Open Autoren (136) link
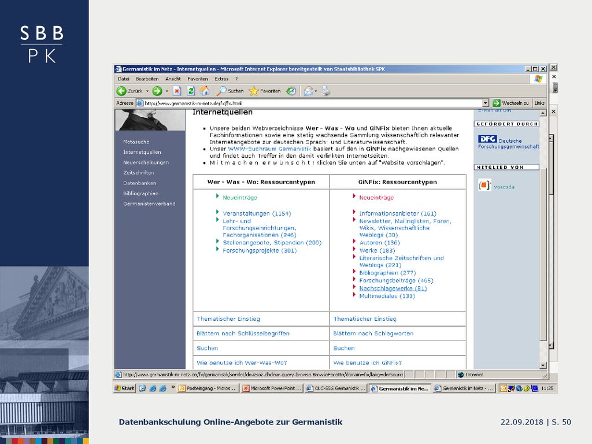This screenshot has width=592, height=444. (x=379, y=242)
